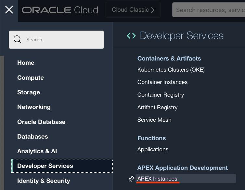Screen dimensions: 245x190
Task: Open Oracle Database menu category
Action: 41,122
